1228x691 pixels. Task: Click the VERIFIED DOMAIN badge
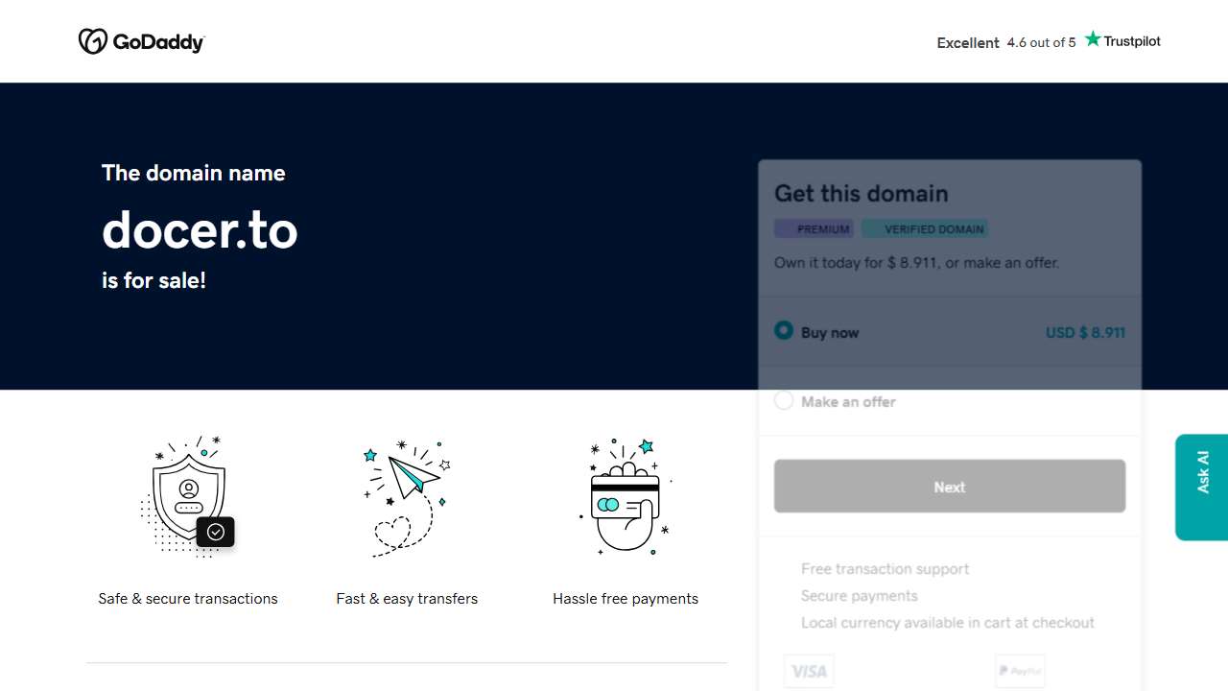(925, 228)
